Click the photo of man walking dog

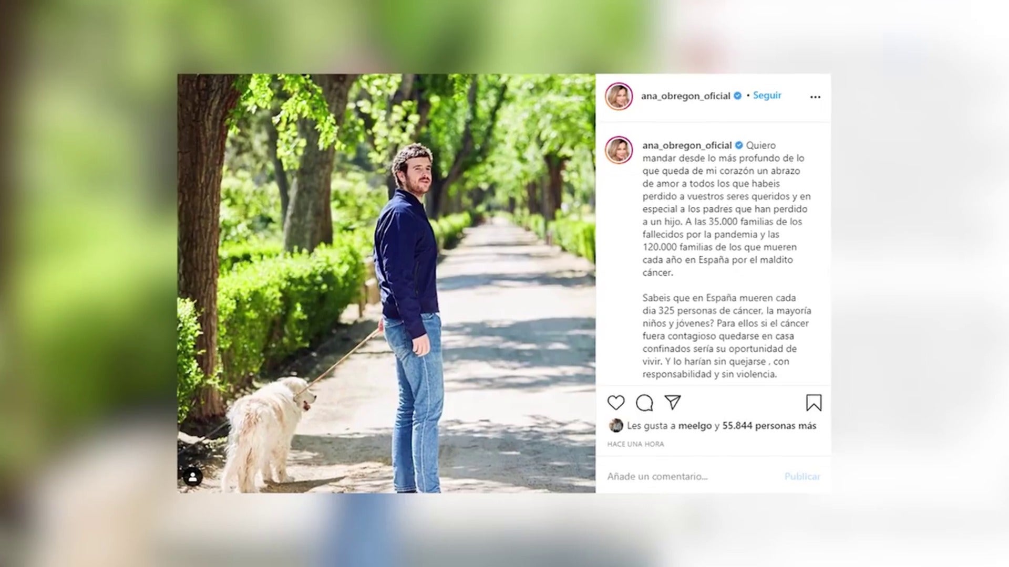(x=386, y=283)
